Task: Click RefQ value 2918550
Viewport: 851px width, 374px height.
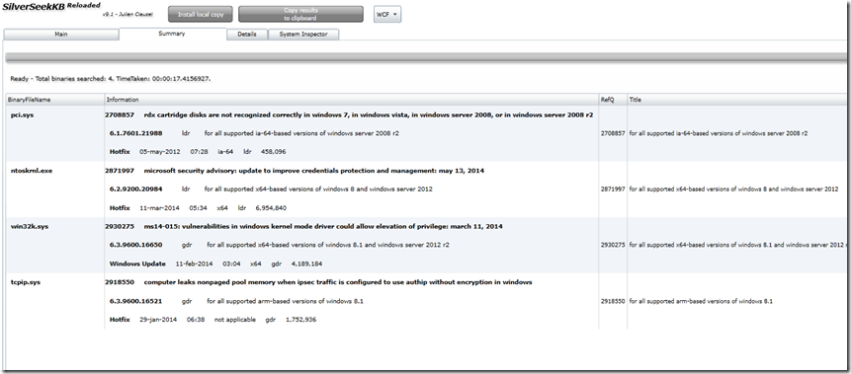Action: pyautogui.click(x=613, y=301)
